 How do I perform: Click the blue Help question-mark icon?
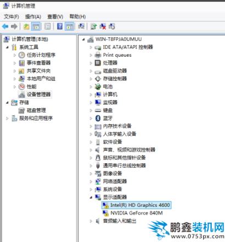coord(60,26)
